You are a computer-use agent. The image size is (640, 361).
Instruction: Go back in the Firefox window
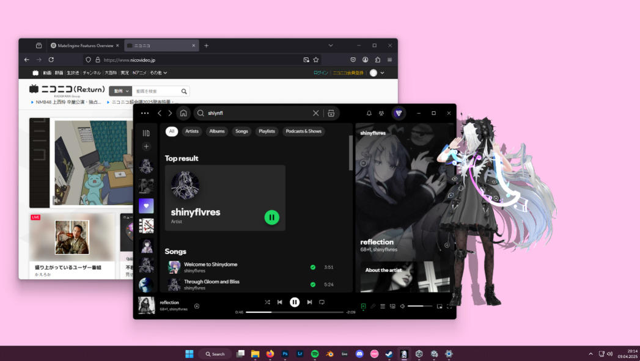27,59
